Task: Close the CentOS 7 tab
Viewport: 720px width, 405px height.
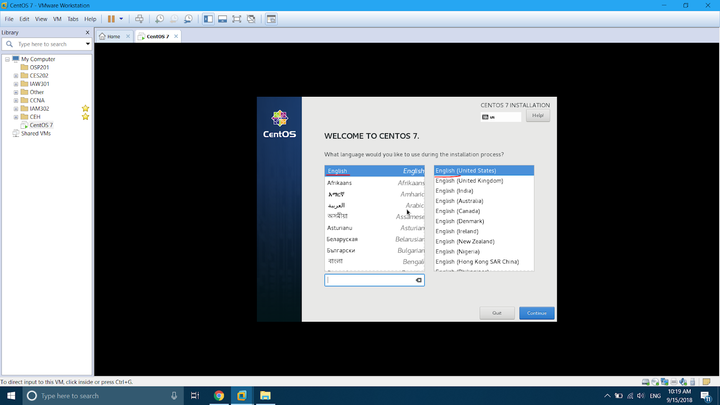Action: pyautogui.click(x=176, y=36)
